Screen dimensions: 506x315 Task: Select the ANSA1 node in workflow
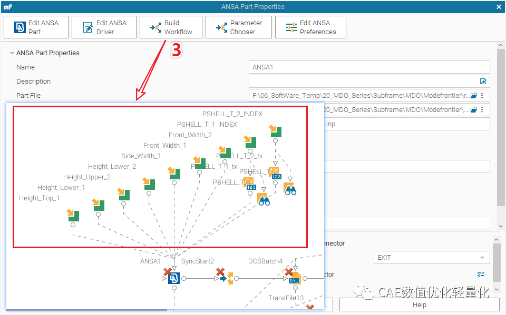tap(174, 278)
